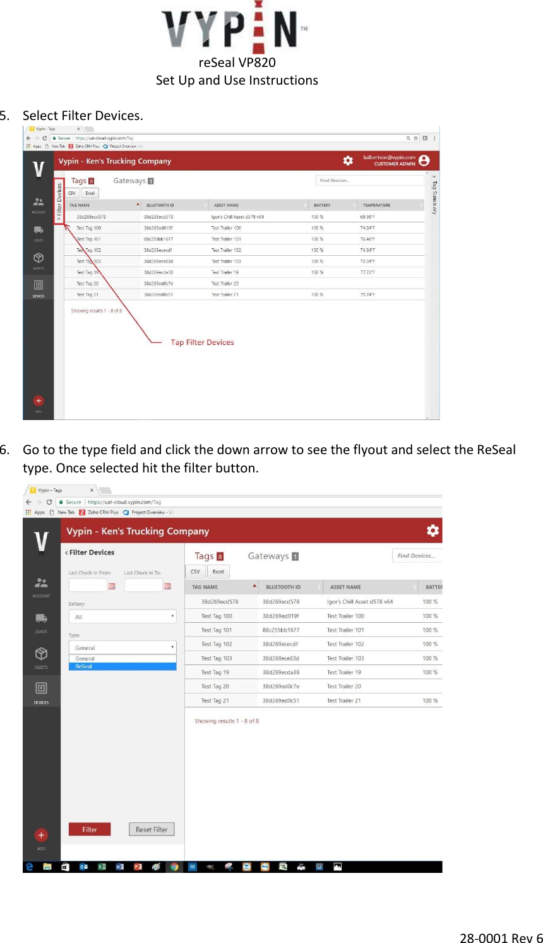543x943 pixels.
Task: Open Outlook from the Windows taskbar
Action: click(83, 867)
